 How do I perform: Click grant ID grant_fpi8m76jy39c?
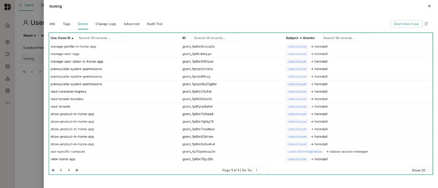(198, 159)
